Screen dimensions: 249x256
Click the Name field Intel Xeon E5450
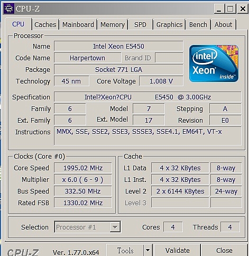(x=118, y=46)
